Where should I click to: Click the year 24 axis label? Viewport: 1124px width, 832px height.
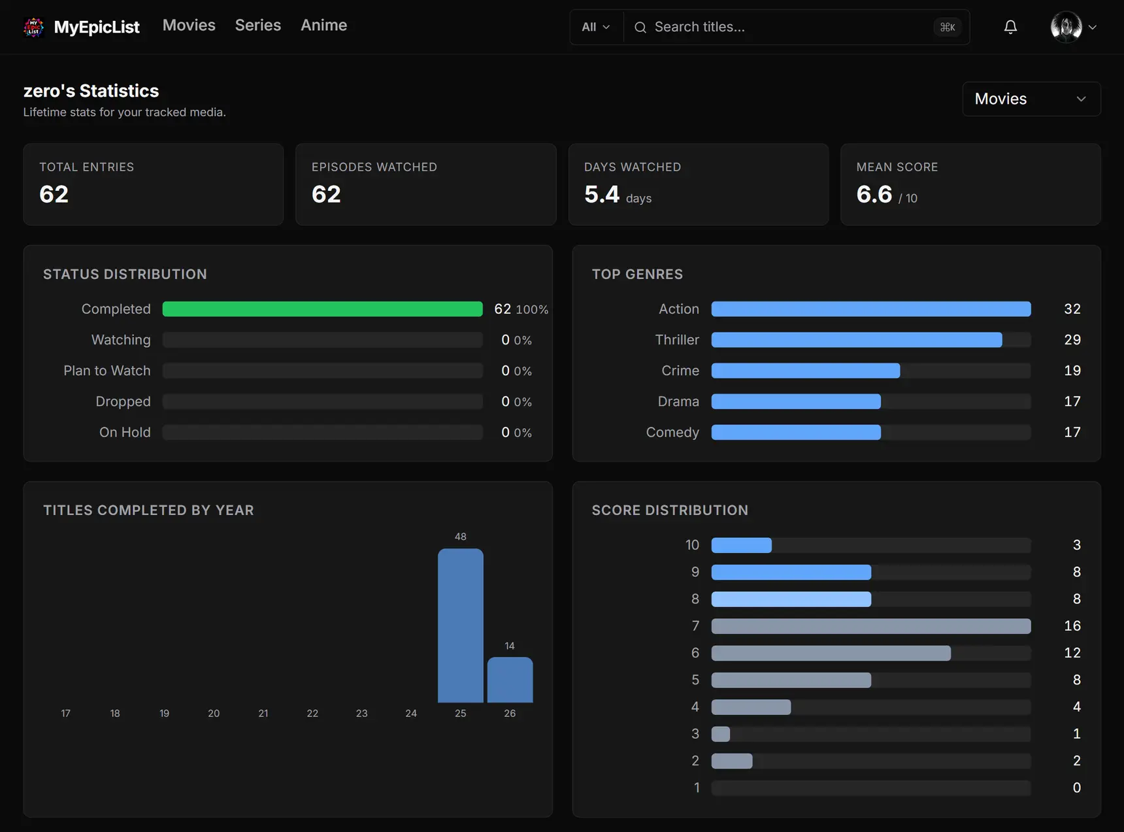[x=411, y=714]
